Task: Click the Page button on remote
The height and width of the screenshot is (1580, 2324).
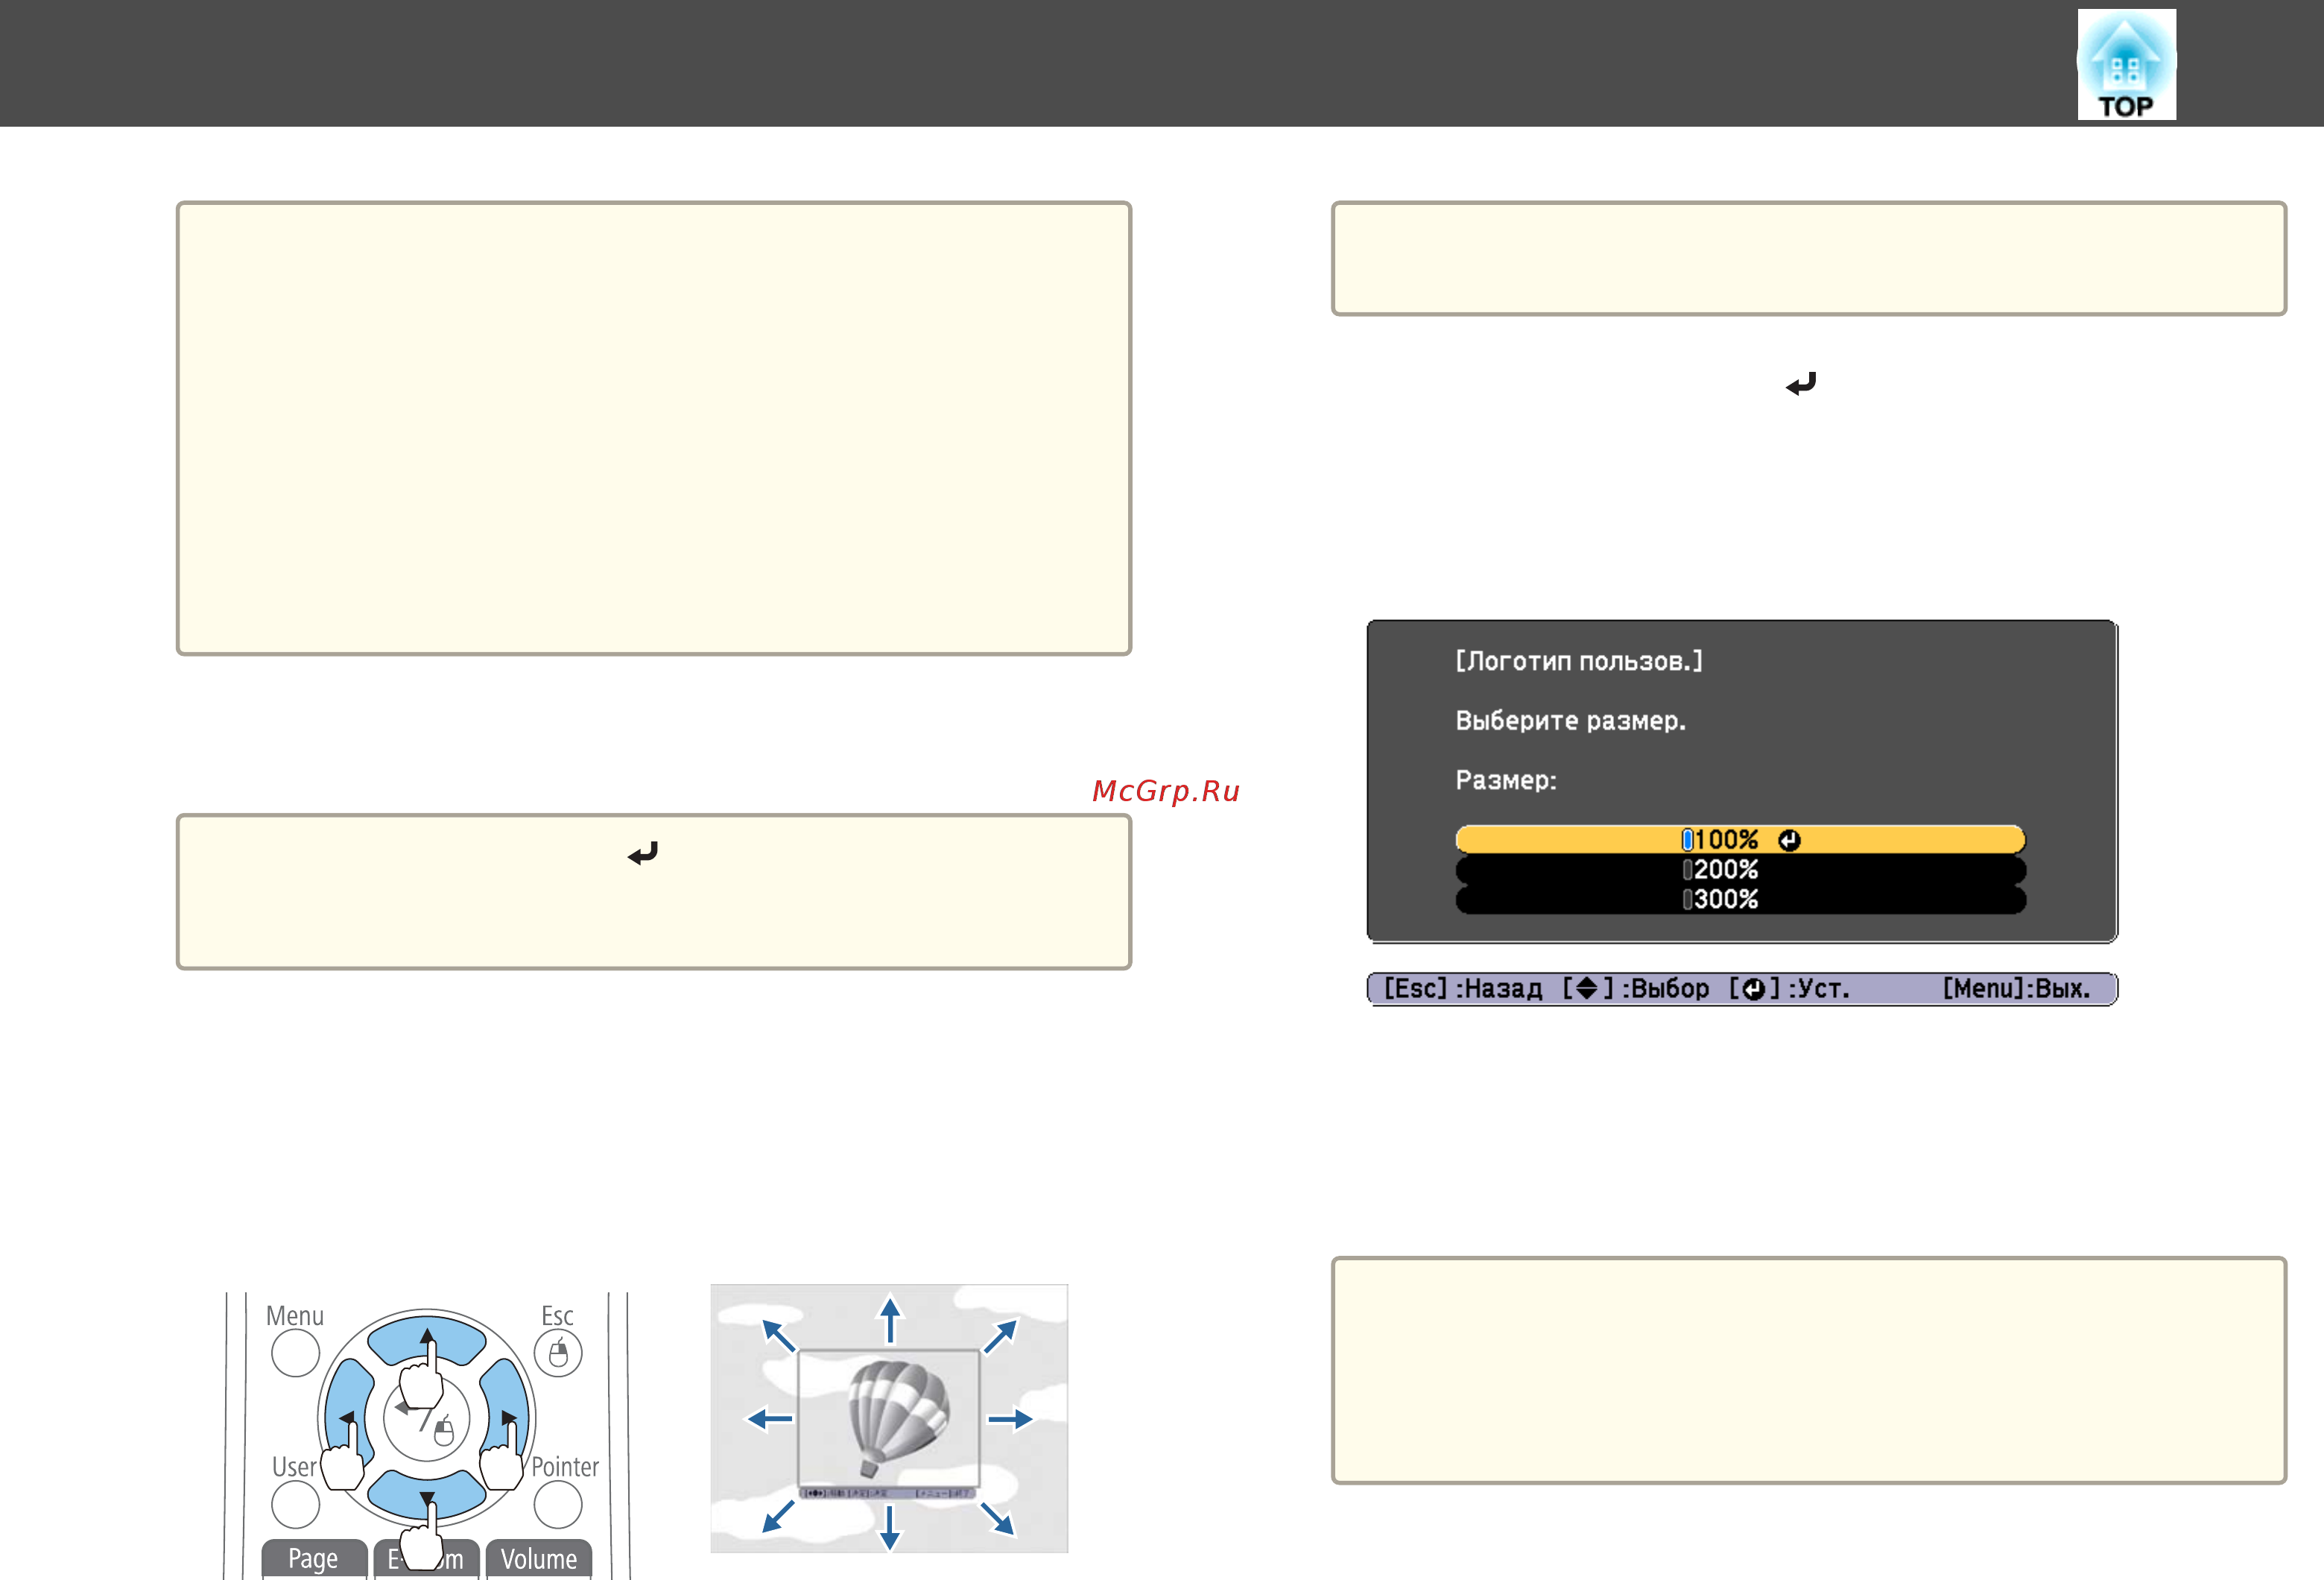Action: click(x=314, y=1559)
